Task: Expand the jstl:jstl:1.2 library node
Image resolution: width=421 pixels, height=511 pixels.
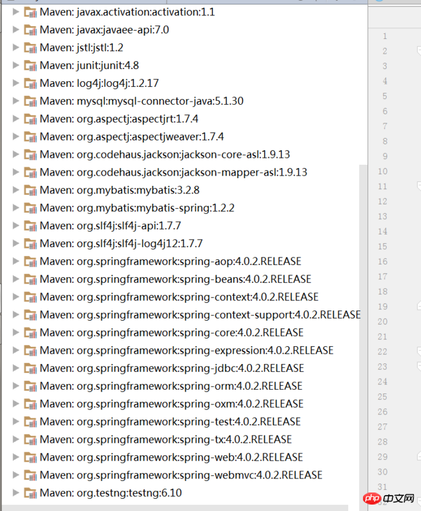Action: point(15,47)
